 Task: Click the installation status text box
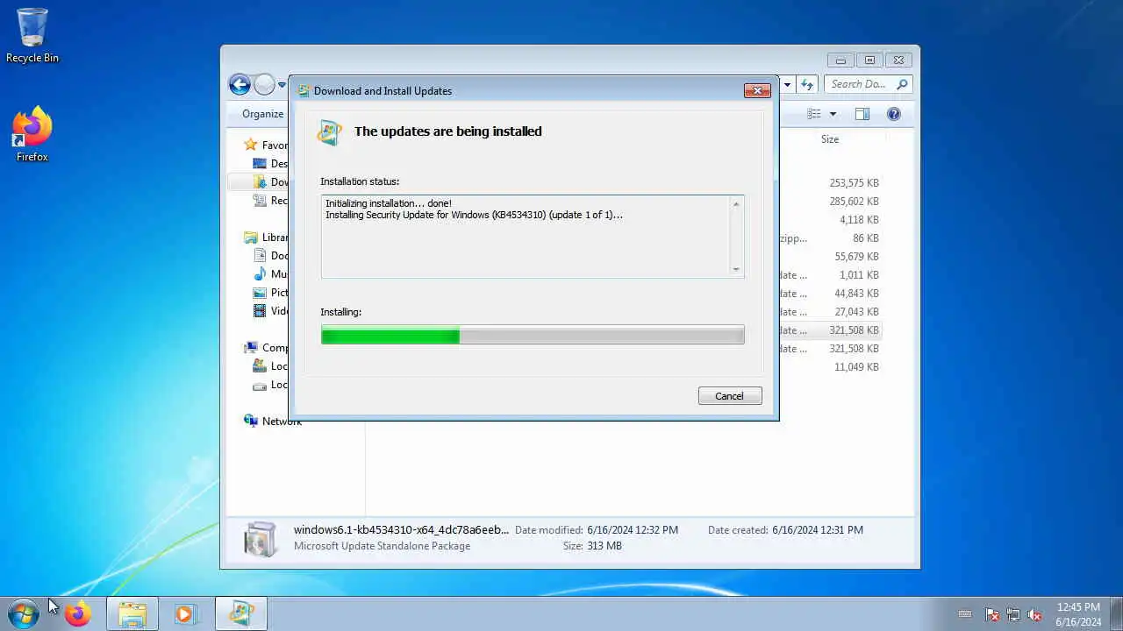click(x=533, y=237)
